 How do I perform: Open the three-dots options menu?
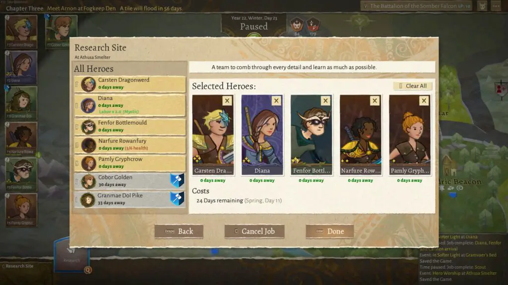496,6
